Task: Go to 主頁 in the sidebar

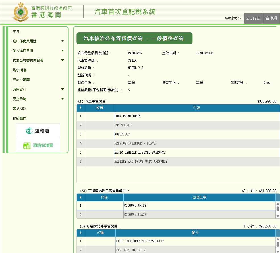Action: (16, 32)
